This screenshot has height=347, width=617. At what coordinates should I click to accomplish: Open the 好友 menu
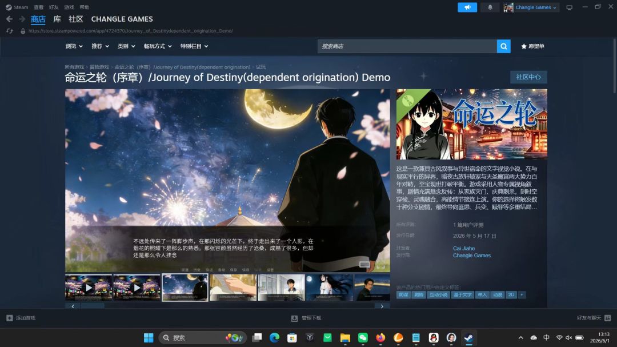tap(54, 7)
